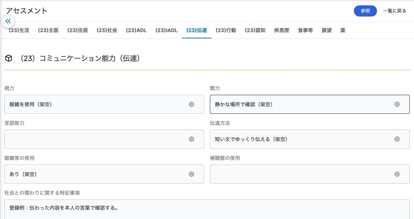Click the 言語能力 field label
This screenshot has height=219, width=414.
[x=14, y=123]
